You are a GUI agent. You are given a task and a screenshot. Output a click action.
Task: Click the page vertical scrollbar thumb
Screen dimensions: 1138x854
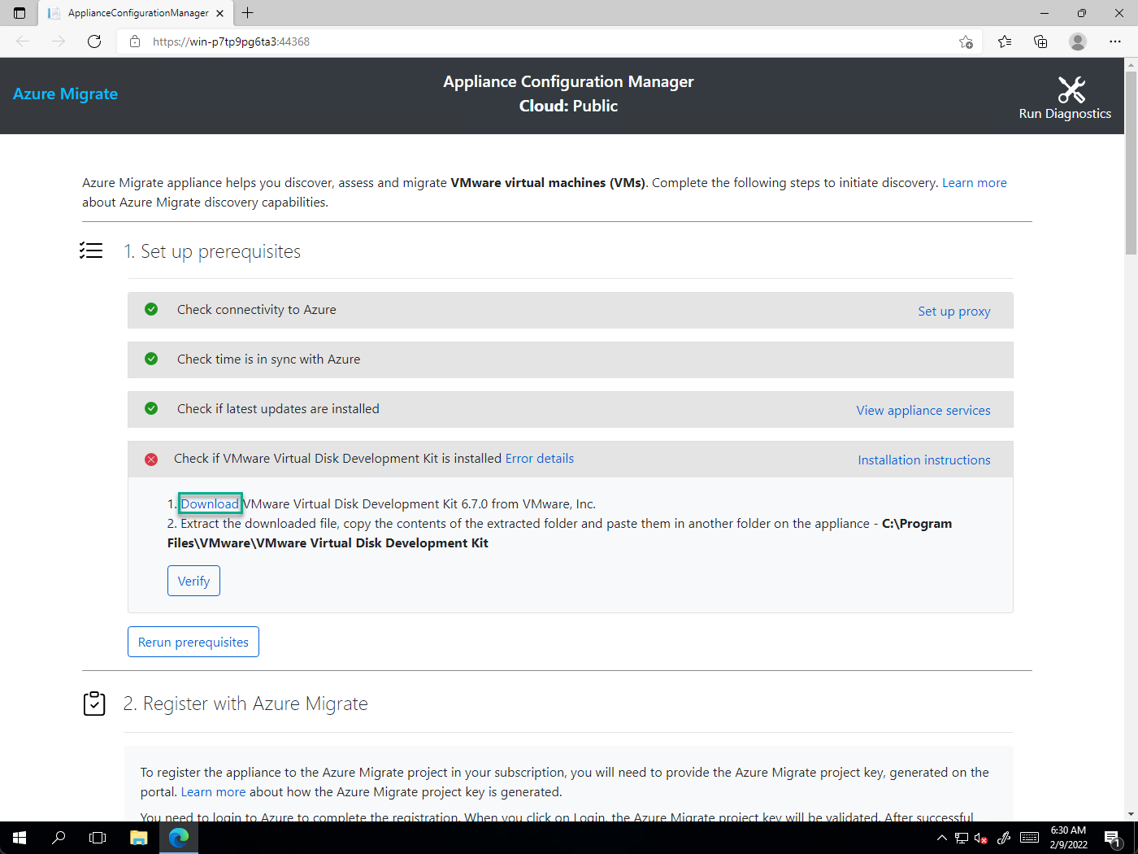[1131, 163]
